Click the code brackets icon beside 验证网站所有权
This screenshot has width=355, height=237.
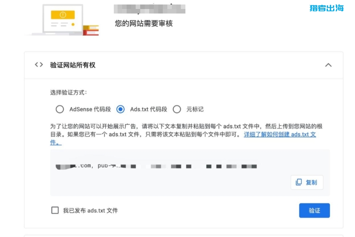[x=39, y=65]
